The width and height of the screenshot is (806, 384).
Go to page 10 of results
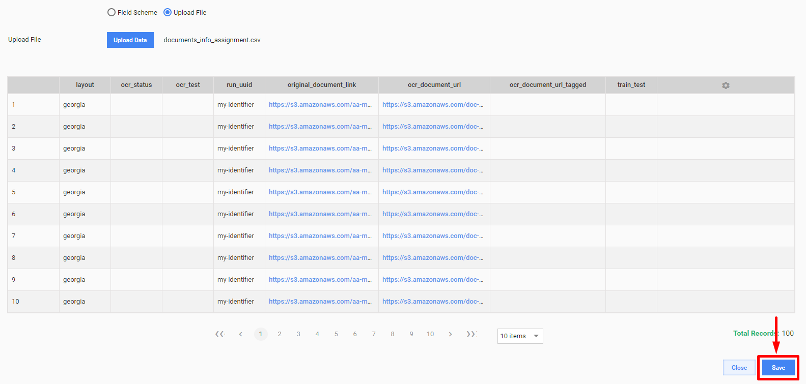(x=430, y=334)
